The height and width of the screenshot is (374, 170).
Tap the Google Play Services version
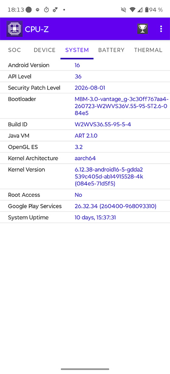point(116,206)
